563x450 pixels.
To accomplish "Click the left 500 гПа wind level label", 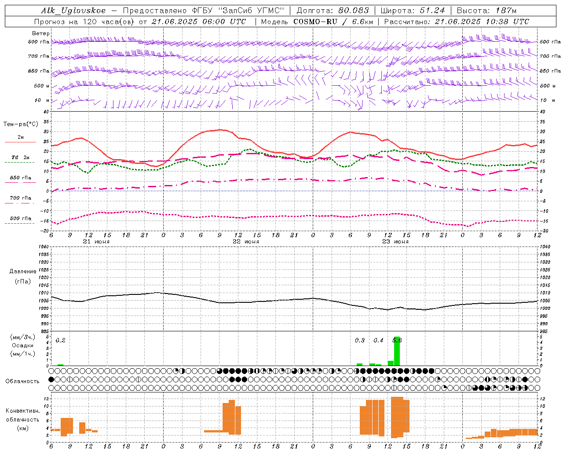I will tap(39, 42).
